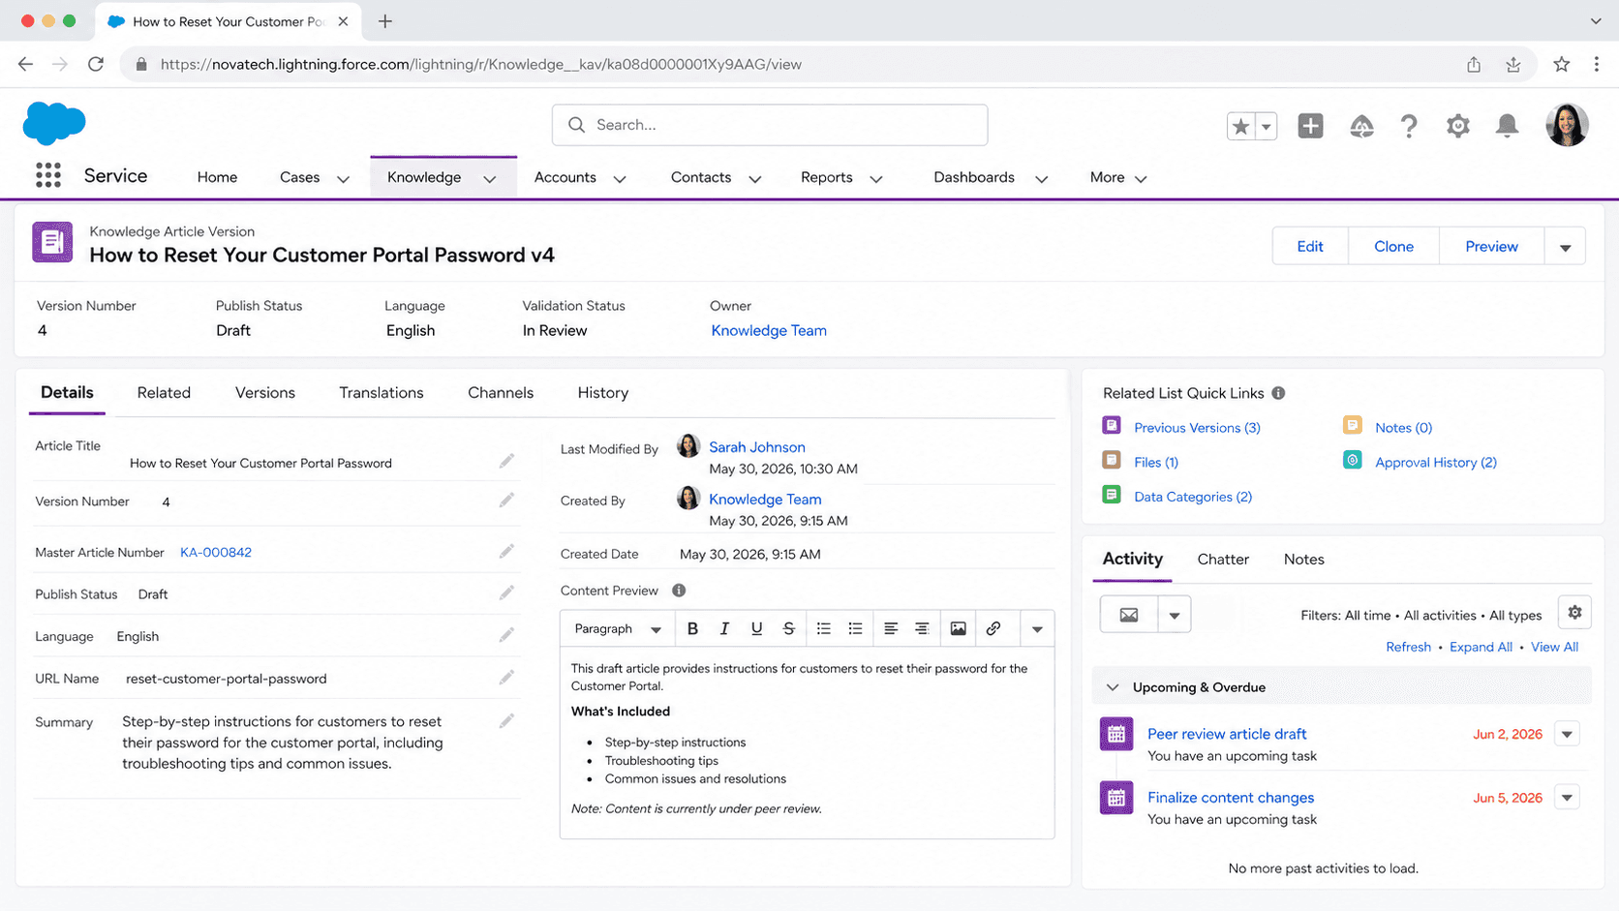
Task: Toggle bold formatting in Content Preview
Action: coord(692,628)
